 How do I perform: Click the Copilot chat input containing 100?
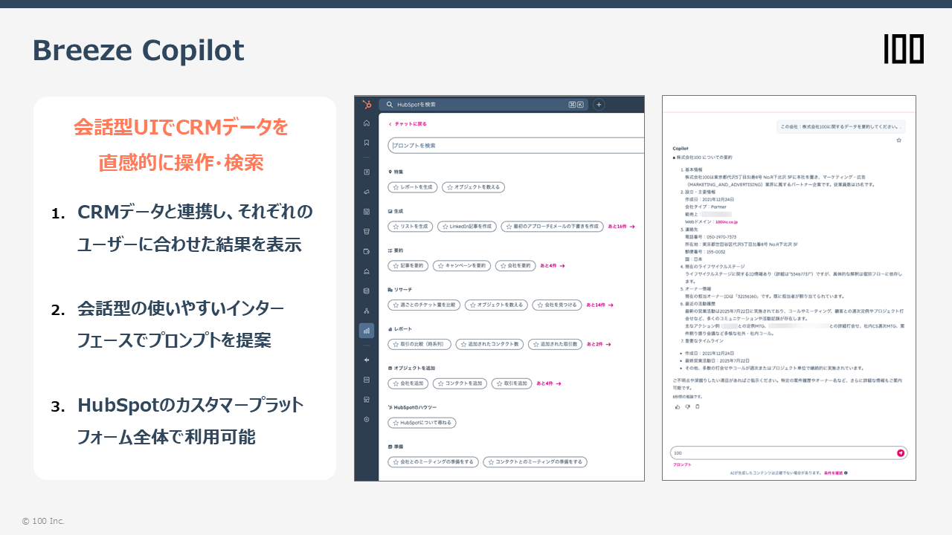[788, 453]
